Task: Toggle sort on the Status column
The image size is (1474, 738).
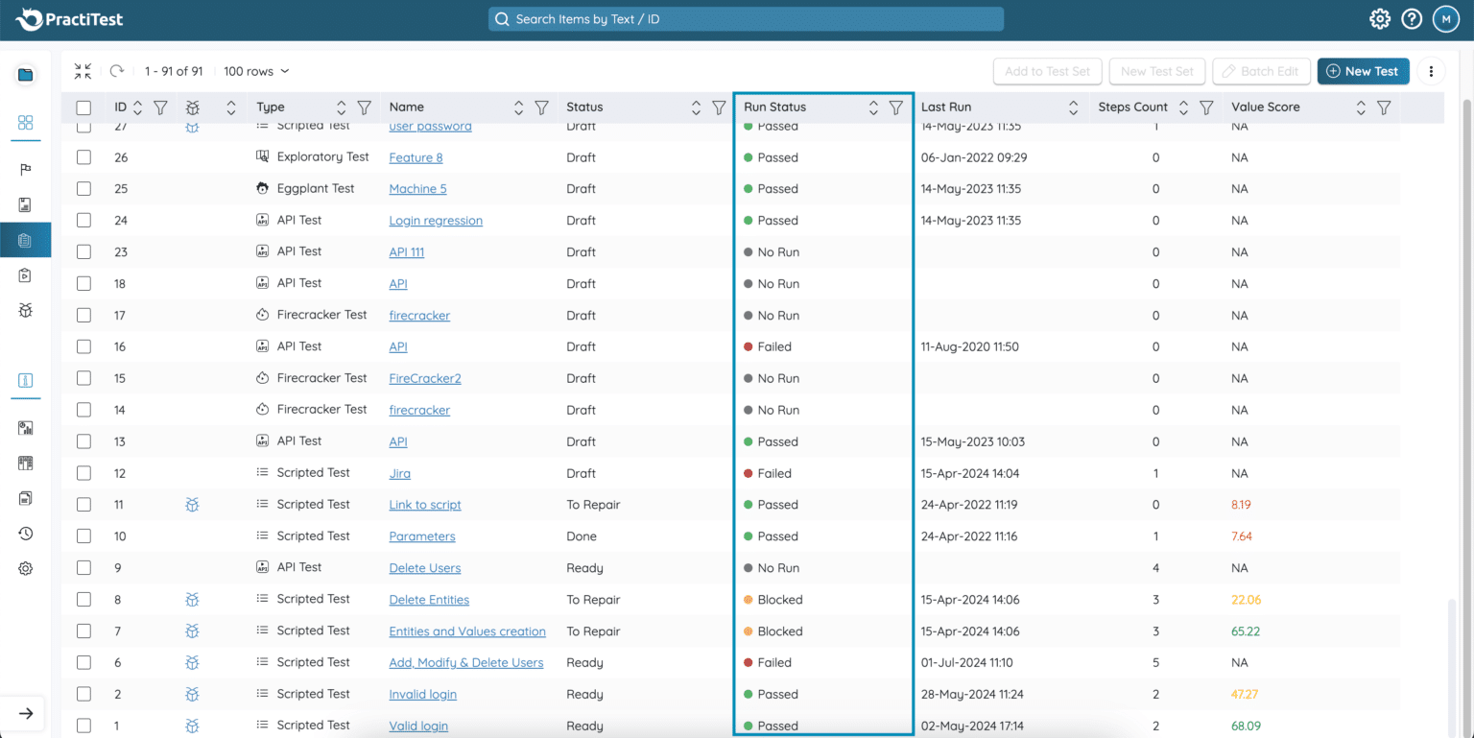Action: (x=696, y=107)
